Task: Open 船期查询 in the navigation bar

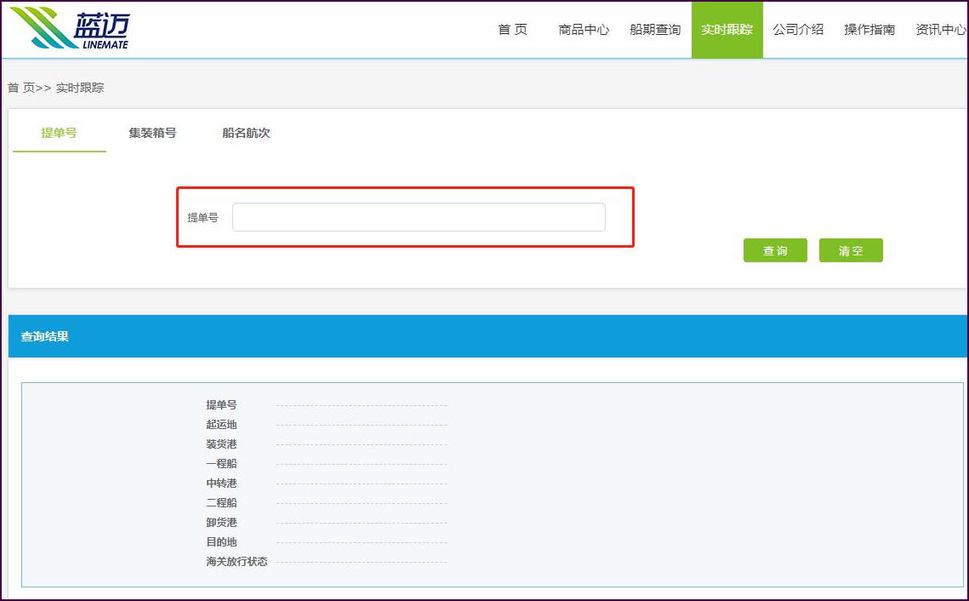Action: [655, 30]
